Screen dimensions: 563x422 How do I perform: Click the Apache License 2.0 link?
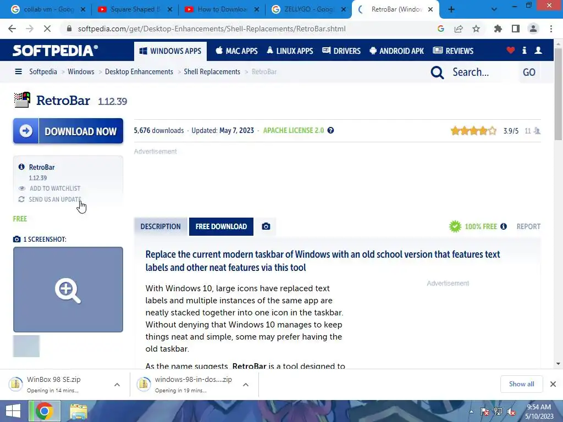click(294, 131)
